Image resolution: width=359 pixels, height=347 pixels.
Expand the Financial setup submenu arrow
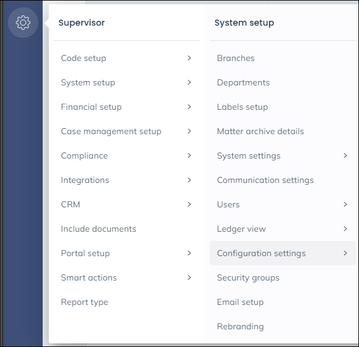click(189, 107)
